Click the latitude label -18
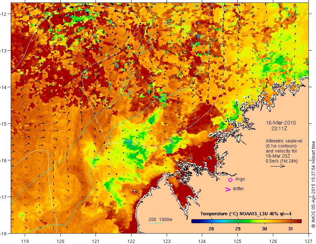The height and width of the screenshot is (244, 316). point(4,234)
